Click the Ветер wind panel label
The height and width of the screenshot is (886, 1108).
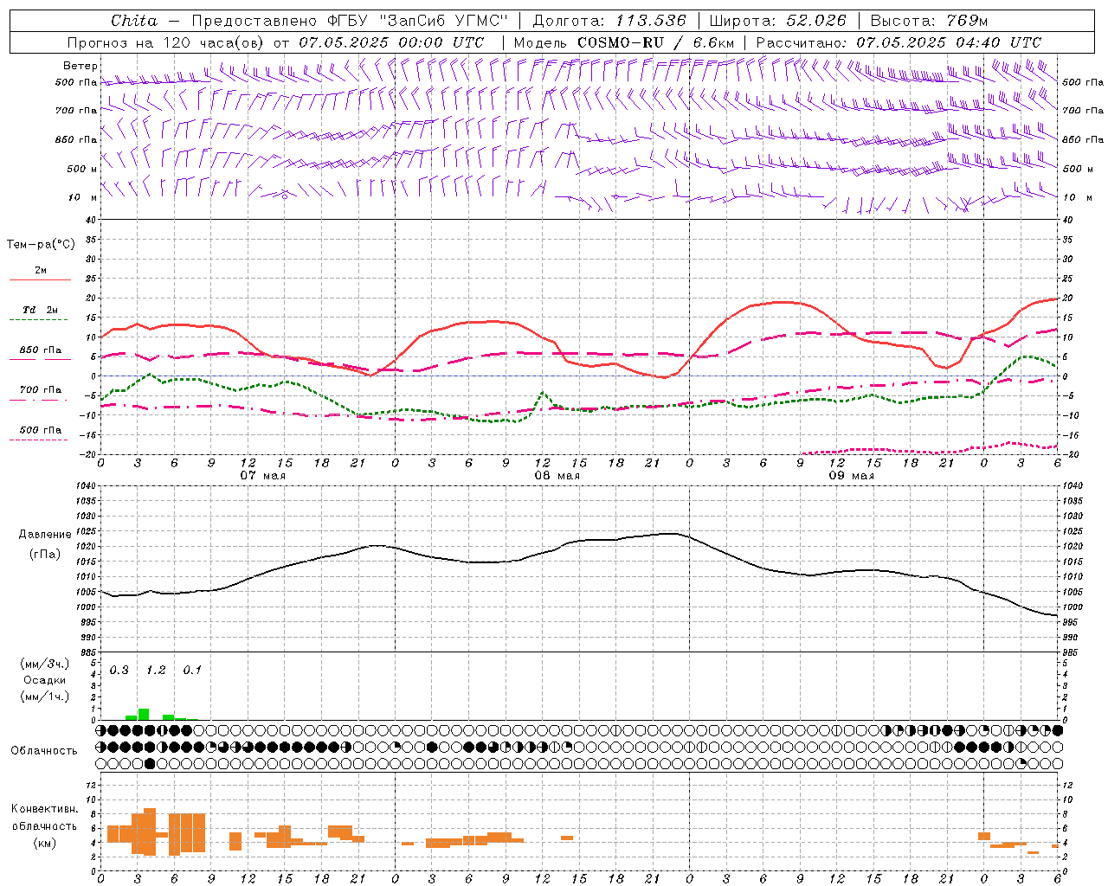click(x=81, y=66)
